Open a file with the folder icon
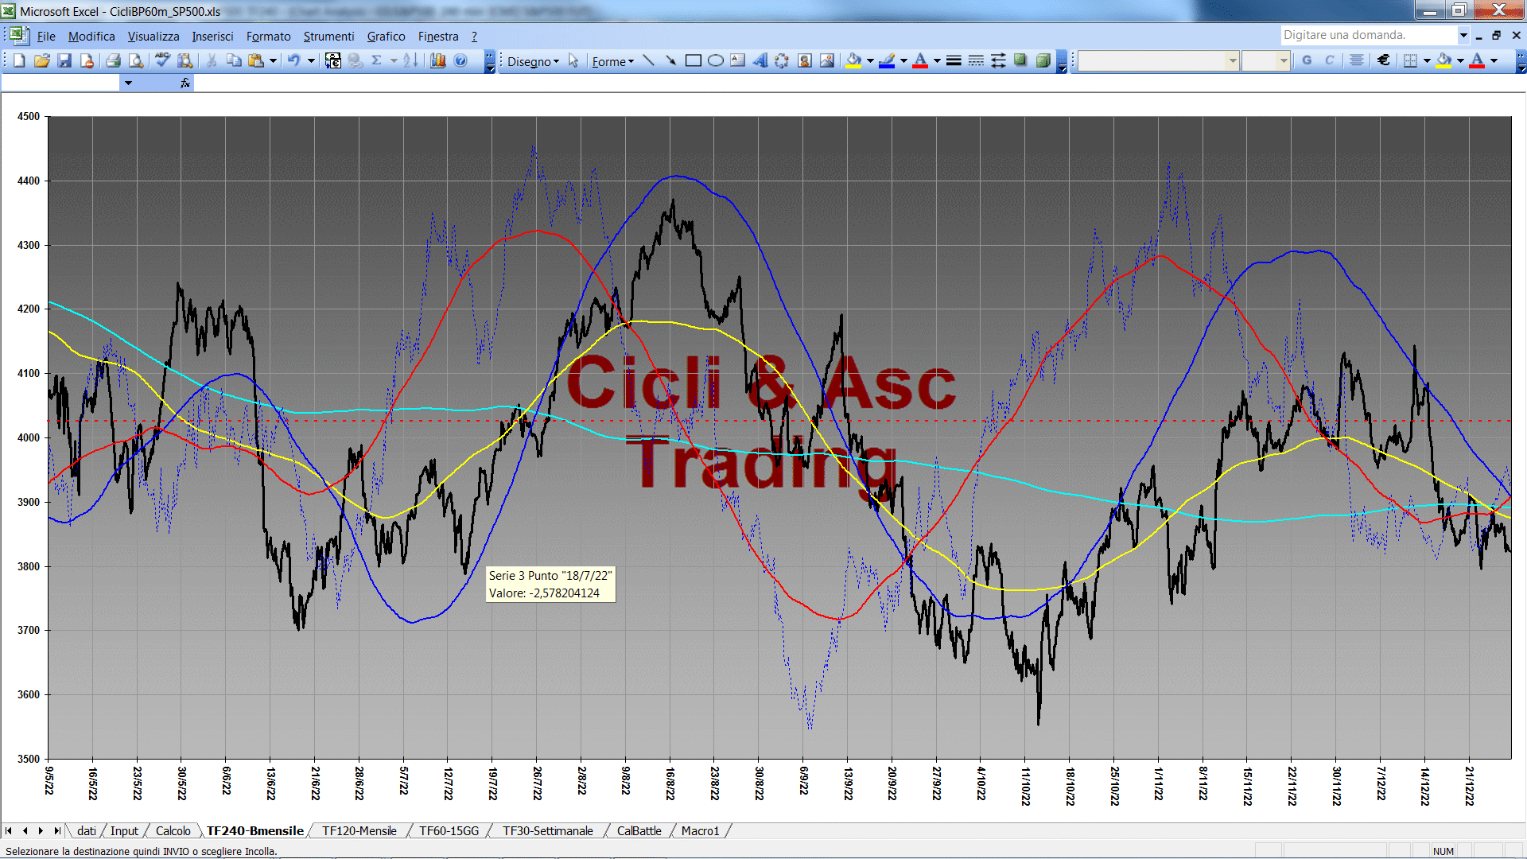This screenshot has height=859, width=1527. tap(41, 60)
